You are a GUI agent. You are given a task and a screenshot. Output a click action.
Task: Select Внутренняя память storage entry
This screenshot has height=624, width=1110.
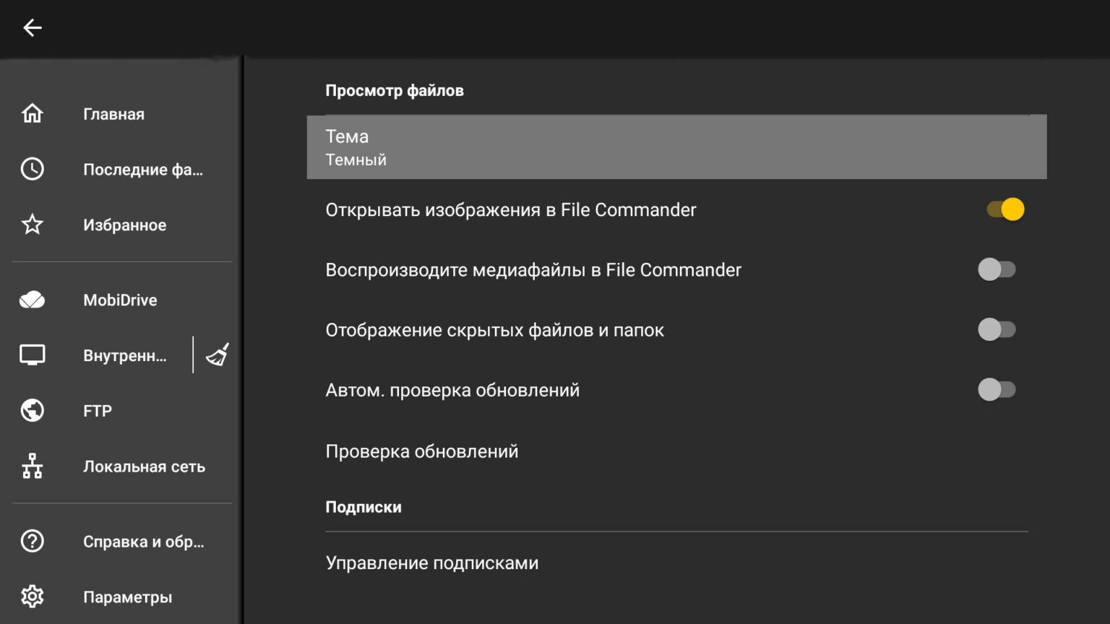coord(124,355)
